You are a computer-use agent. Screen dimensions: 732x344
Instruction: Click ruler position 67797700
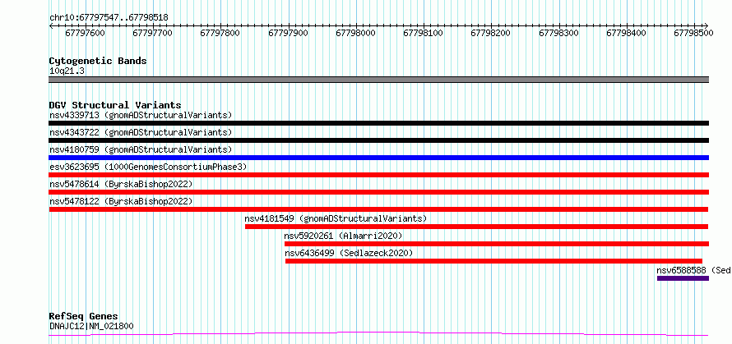pos(153,33)
